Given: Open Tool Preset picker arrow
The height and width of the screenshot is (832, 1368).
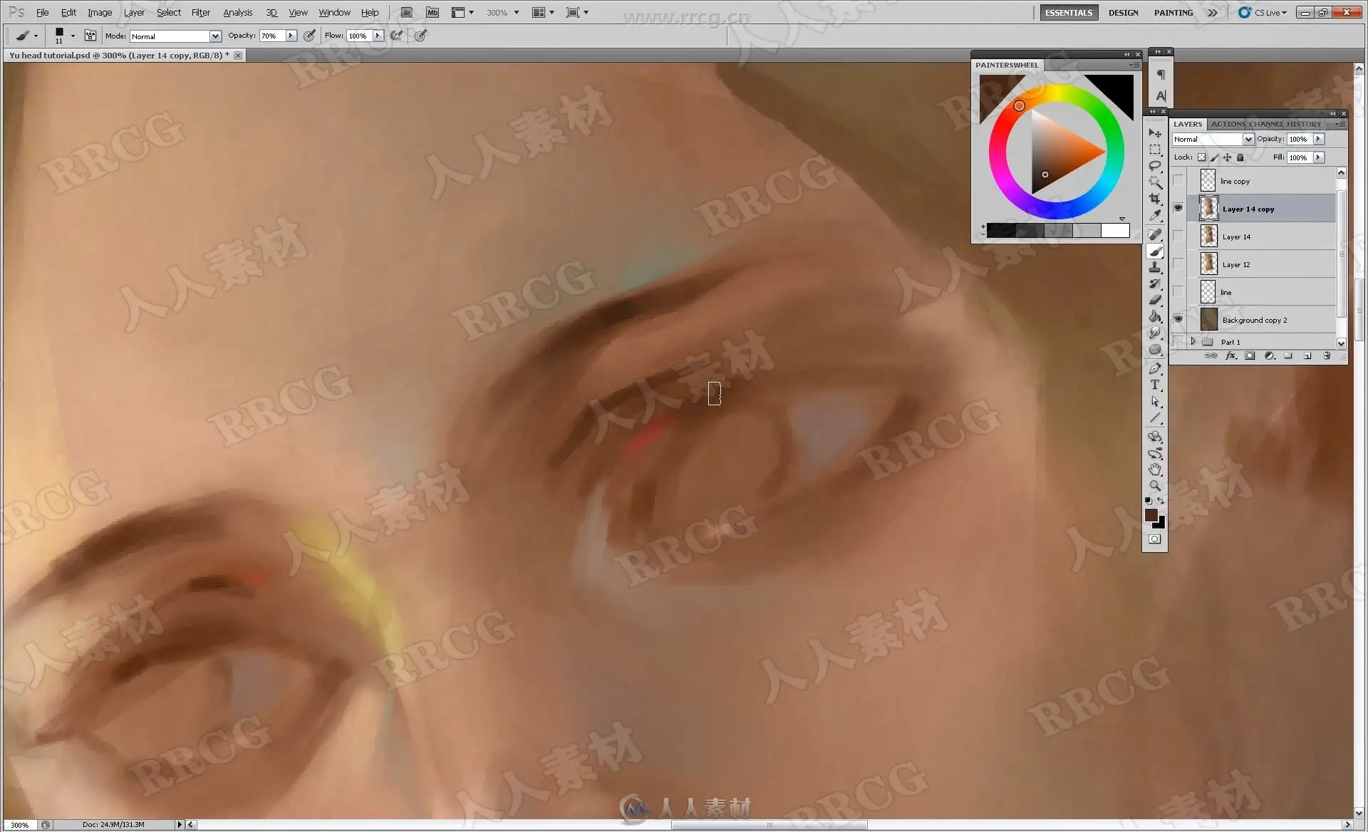Looking at the screenshot, I should pos(36,36).
